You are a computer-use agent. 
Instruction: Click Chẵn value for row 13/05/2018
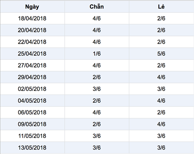pos(97,148)
